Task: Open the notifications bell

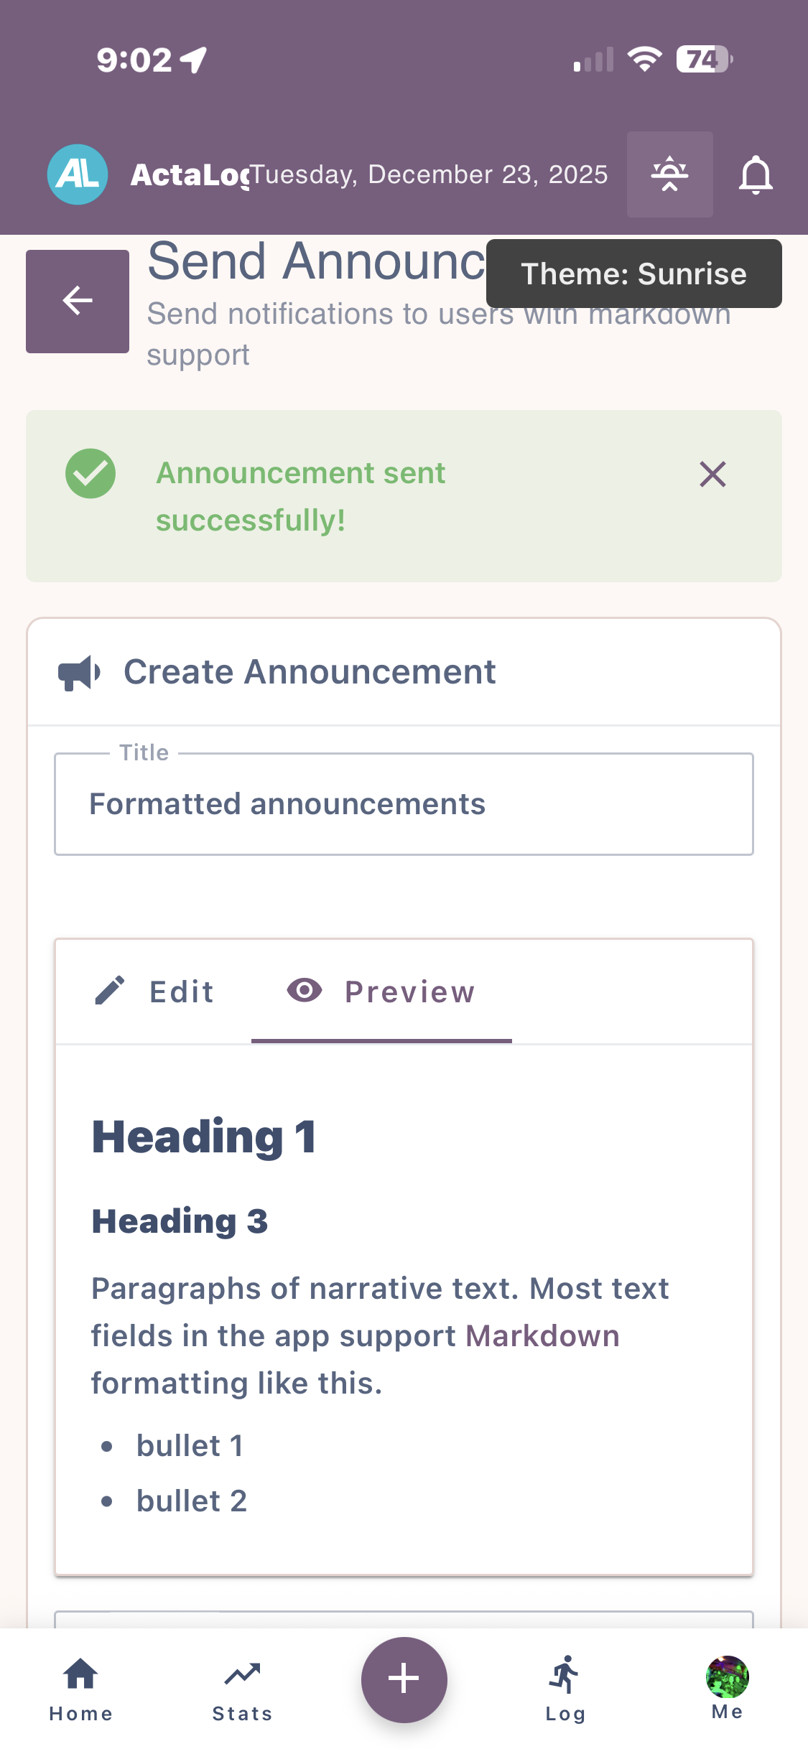Action: pyautogui.click(x=756, y=174)
